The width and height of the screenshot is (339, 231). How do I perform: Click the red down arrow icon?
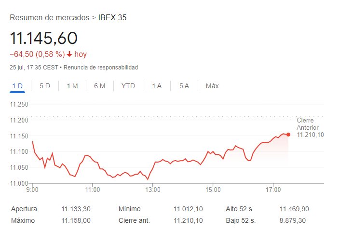[69, 54]
